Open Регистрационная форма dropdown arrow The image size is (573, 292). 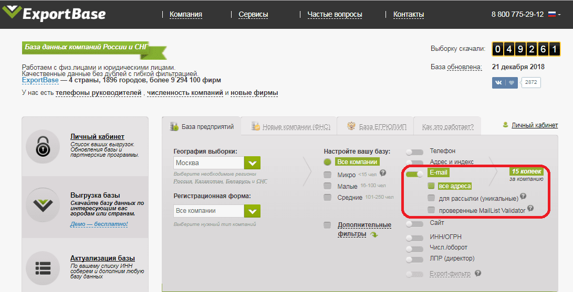pos(252,211)
